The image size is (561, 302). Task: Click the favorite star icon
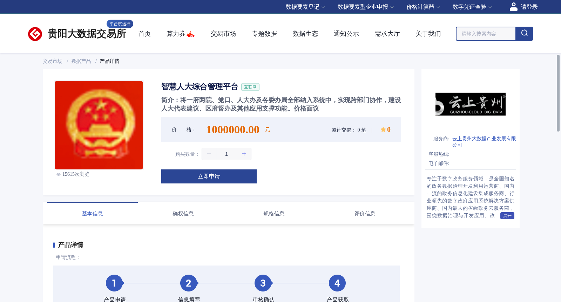coord(383,129)
